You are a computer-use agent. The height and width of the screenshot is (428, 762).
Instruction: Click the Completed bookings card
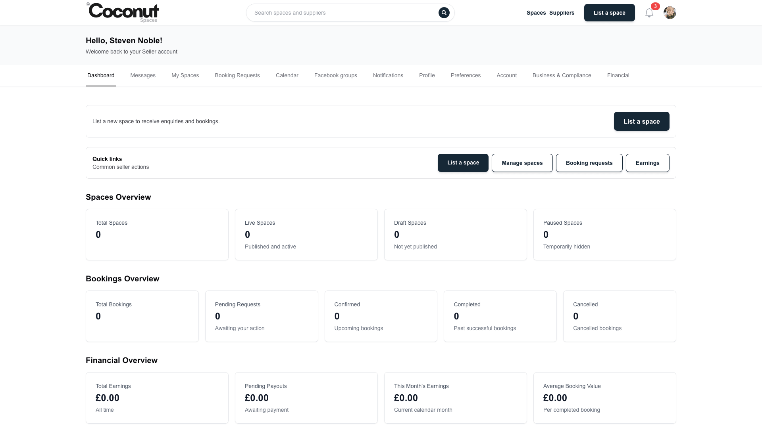click(x=500, y=316)
